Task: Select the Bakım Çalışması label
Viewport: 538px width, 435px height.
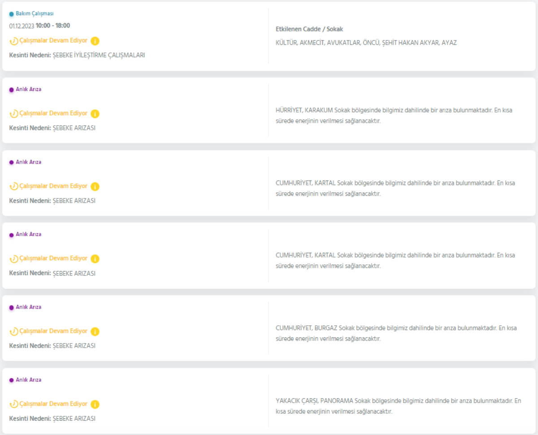Action: (x=35, y=14)
